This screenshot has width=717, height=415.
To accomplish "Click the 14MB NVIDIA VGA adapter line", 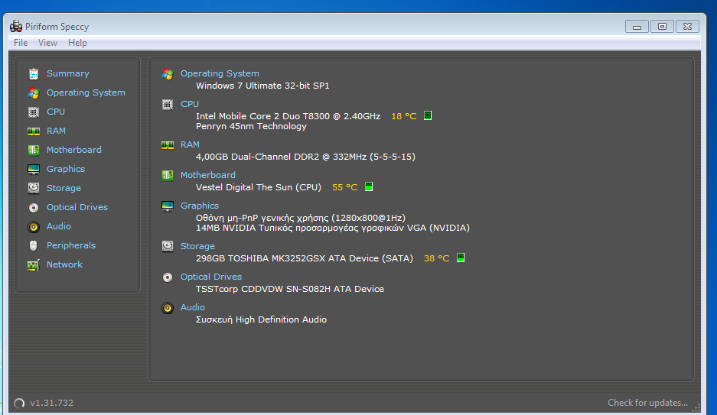I will coord(332,228).
